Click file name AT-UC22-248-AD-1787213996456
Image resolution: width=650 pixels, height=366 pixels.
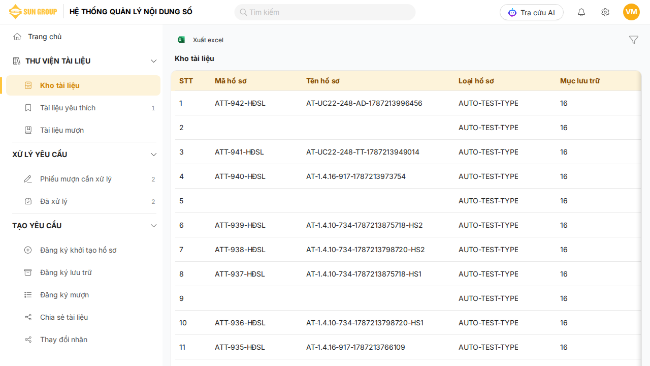coord(364,103)
